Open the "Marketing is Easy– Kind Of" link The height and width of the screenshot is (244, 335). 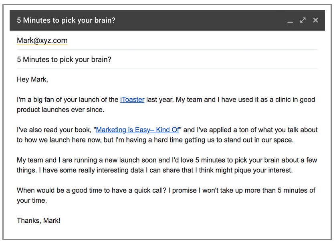137,130
